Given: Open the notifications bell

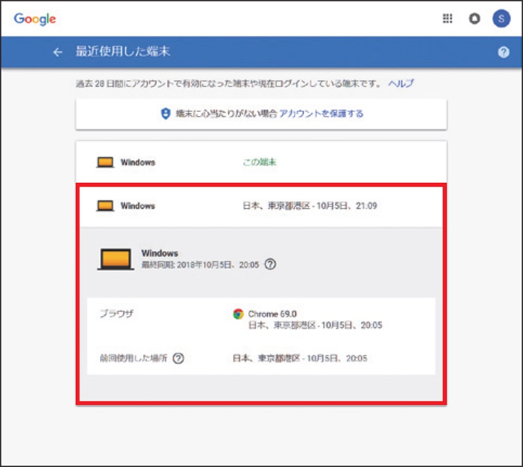Looking at the screenshot, I should coord(474,19).
